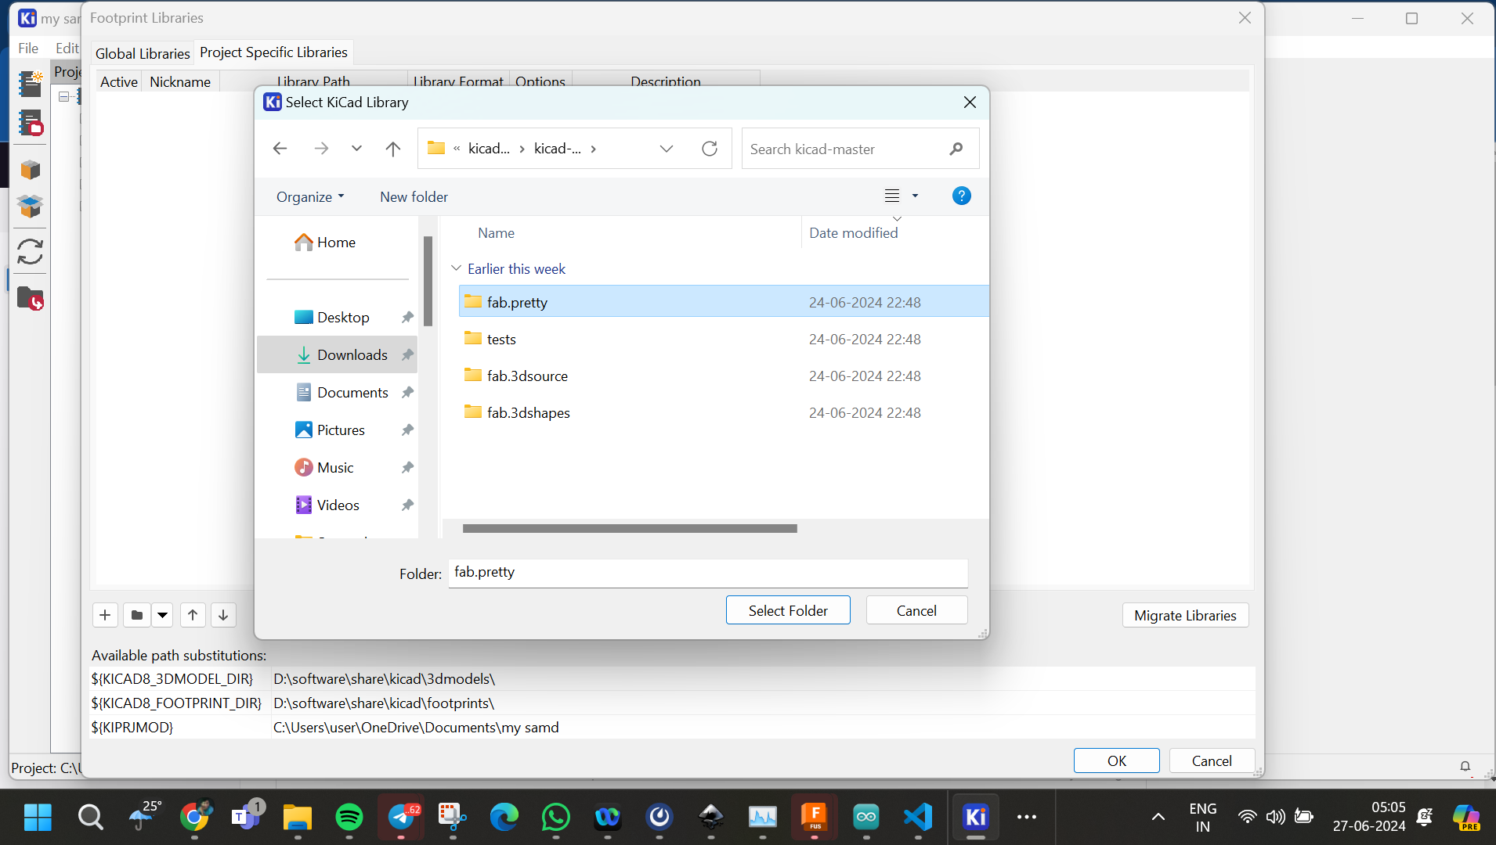Cancel the Footprint Libraries dialog
Screen dimensions: 1496x845
(x=1212, y=760)
